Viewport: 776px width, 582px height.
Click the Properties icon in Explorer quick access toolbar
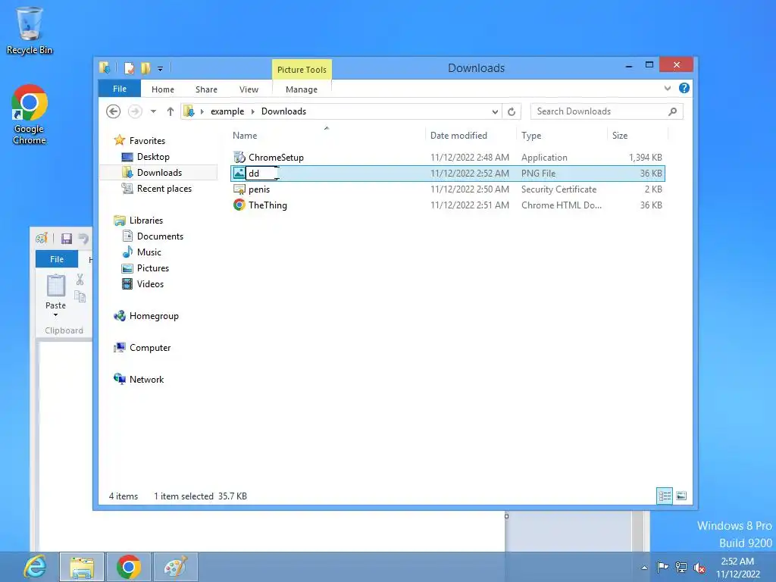[x=129, y=67]
